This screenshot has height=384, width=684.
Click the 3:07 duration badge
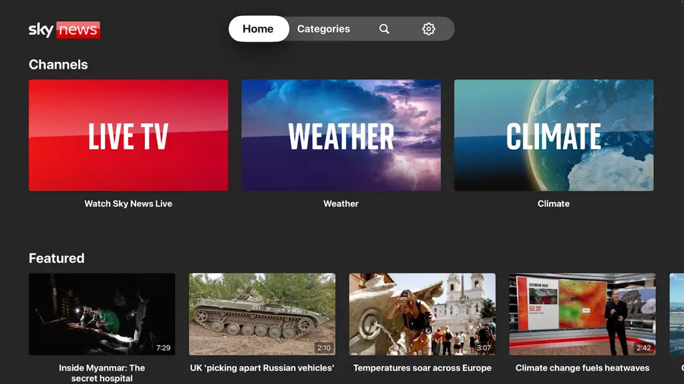(484, 348)
